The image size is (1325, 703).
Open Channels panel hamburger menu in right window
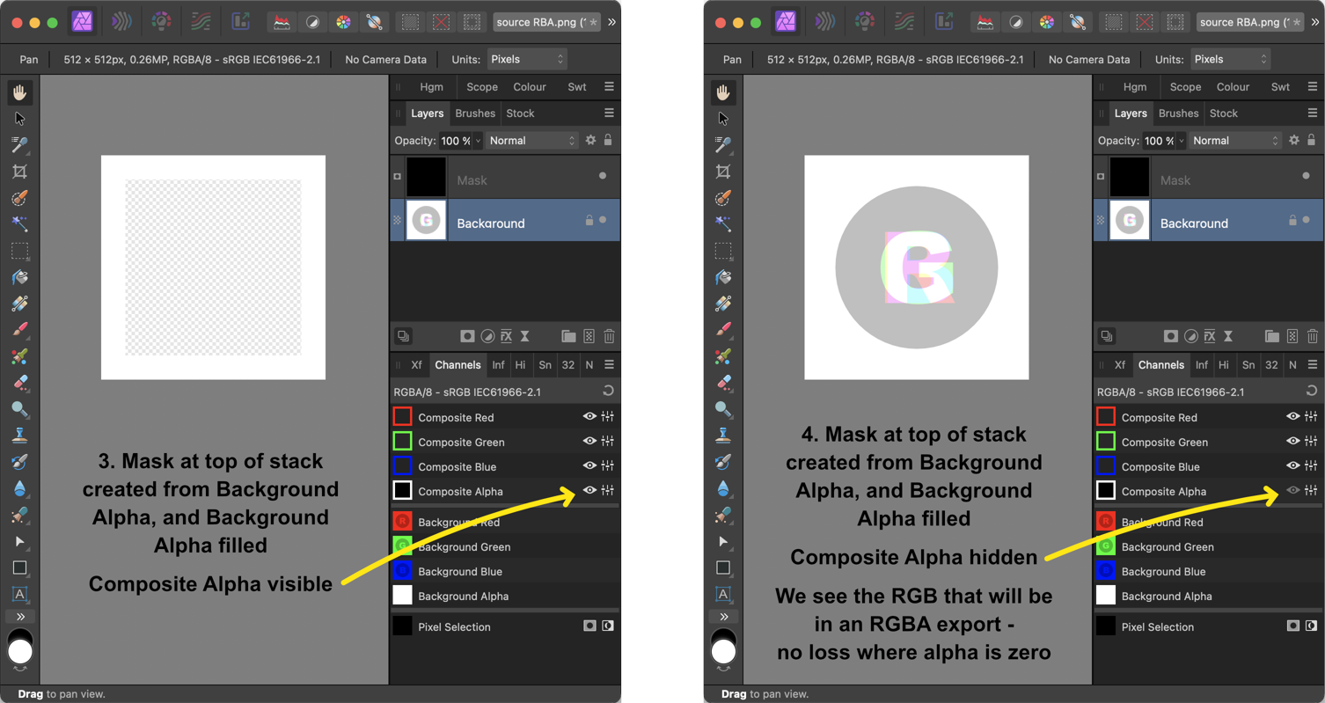[1312, 364]
